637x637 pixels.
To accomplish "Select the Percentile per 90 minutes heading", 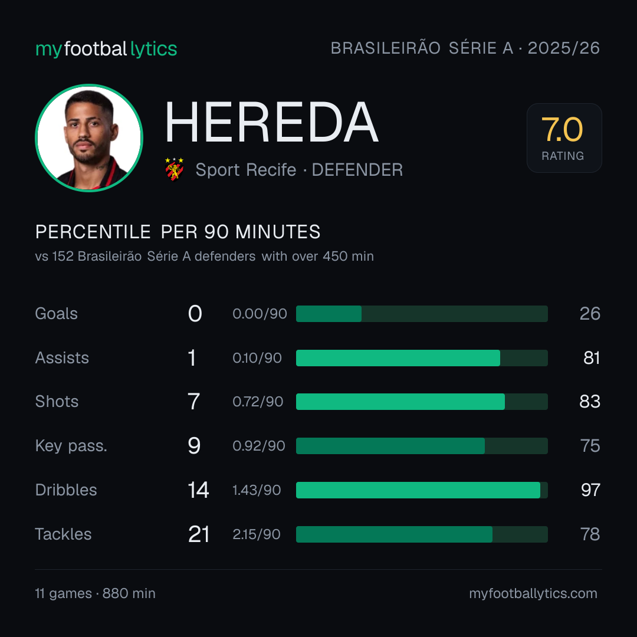I will [x=178, y=232].
